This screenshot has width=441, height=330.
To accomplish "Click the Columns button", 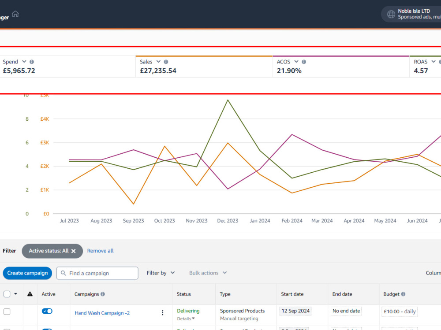I will click(x=433, y=273).
